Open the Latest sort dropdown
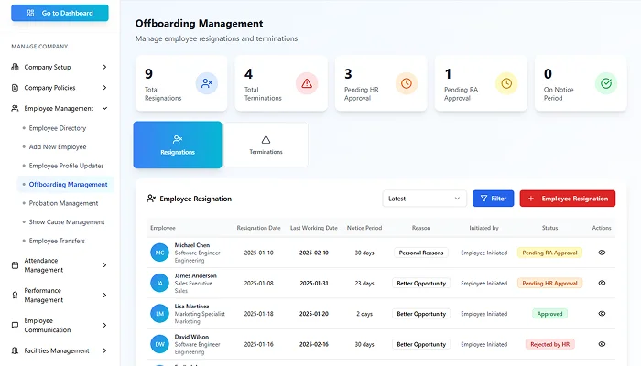The width and height of the screenshot is (641, 366). click(x=424, y=199)
